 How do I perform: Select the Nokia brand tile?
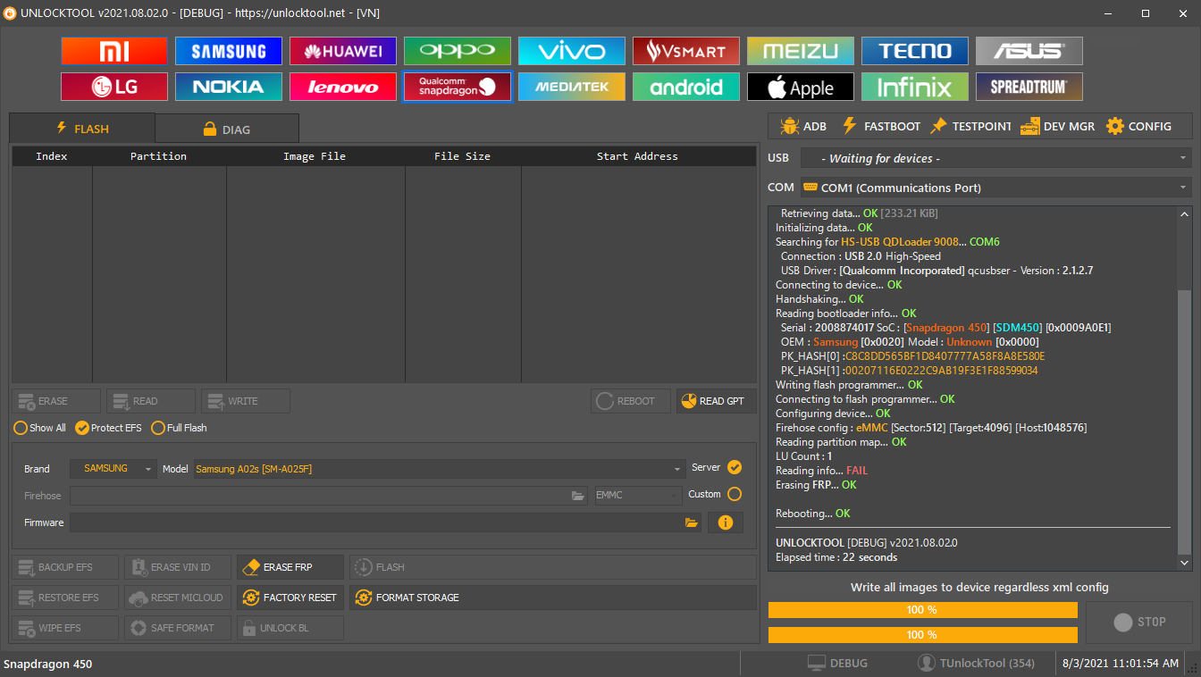229,87
